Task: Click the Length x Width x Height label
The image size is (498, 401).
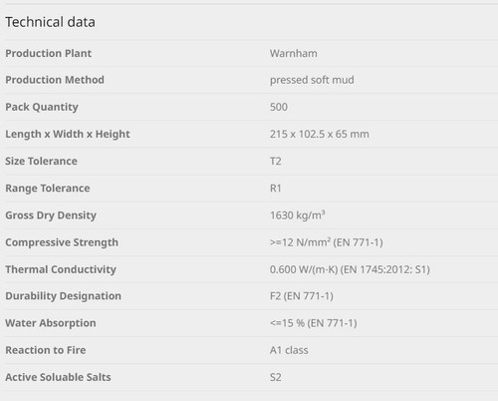Action: [68, 134]
